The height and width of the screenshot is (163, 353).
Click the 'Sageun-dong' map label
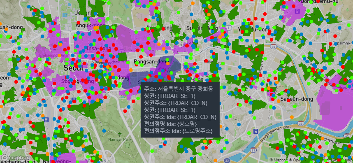pyautogui.click(x=297, y=99)
